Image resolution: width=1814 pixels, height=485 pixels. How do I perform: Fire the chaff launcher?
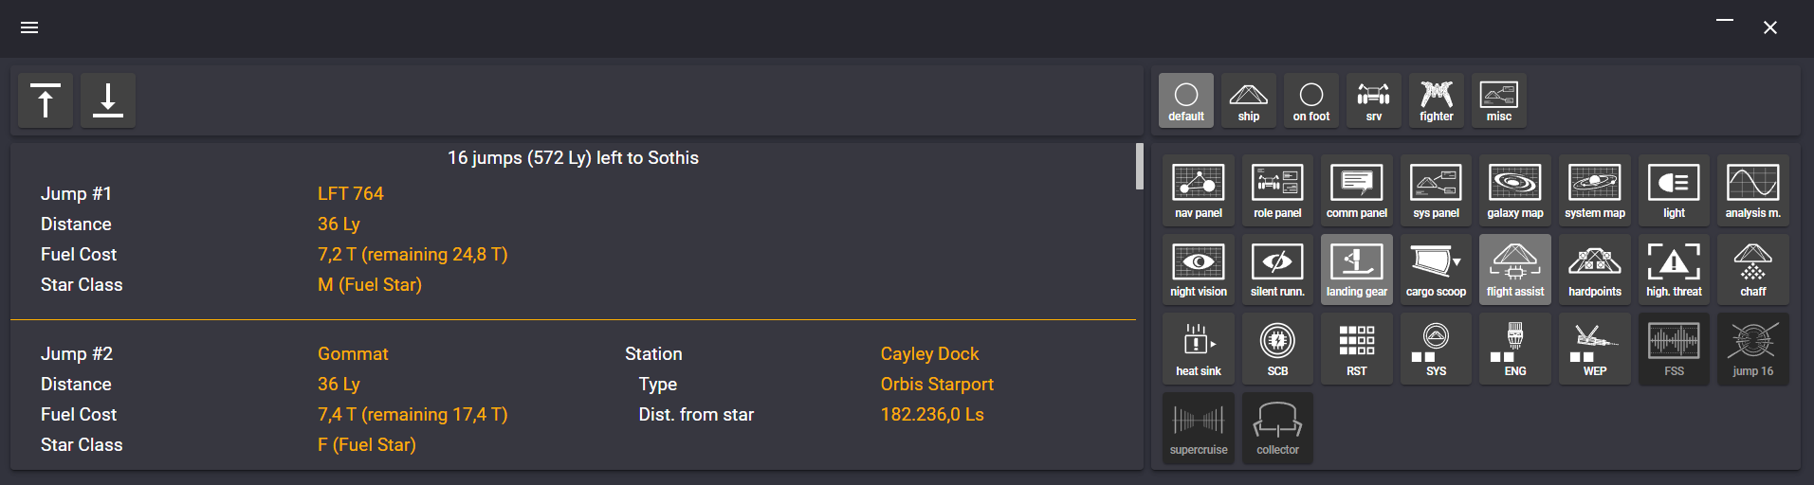1752,269
